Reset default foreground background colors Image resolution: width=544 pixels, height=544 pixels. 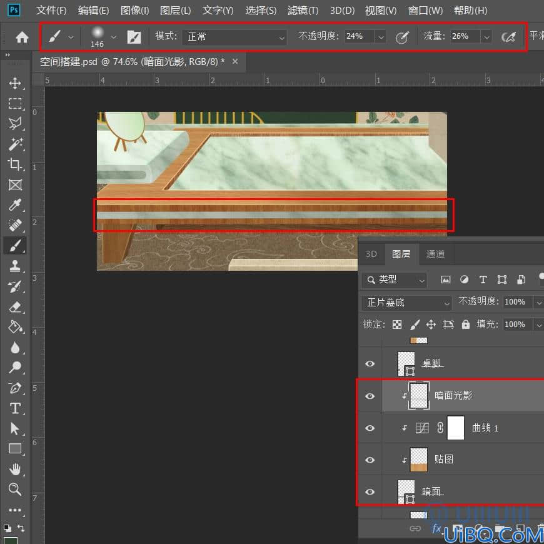7,528
